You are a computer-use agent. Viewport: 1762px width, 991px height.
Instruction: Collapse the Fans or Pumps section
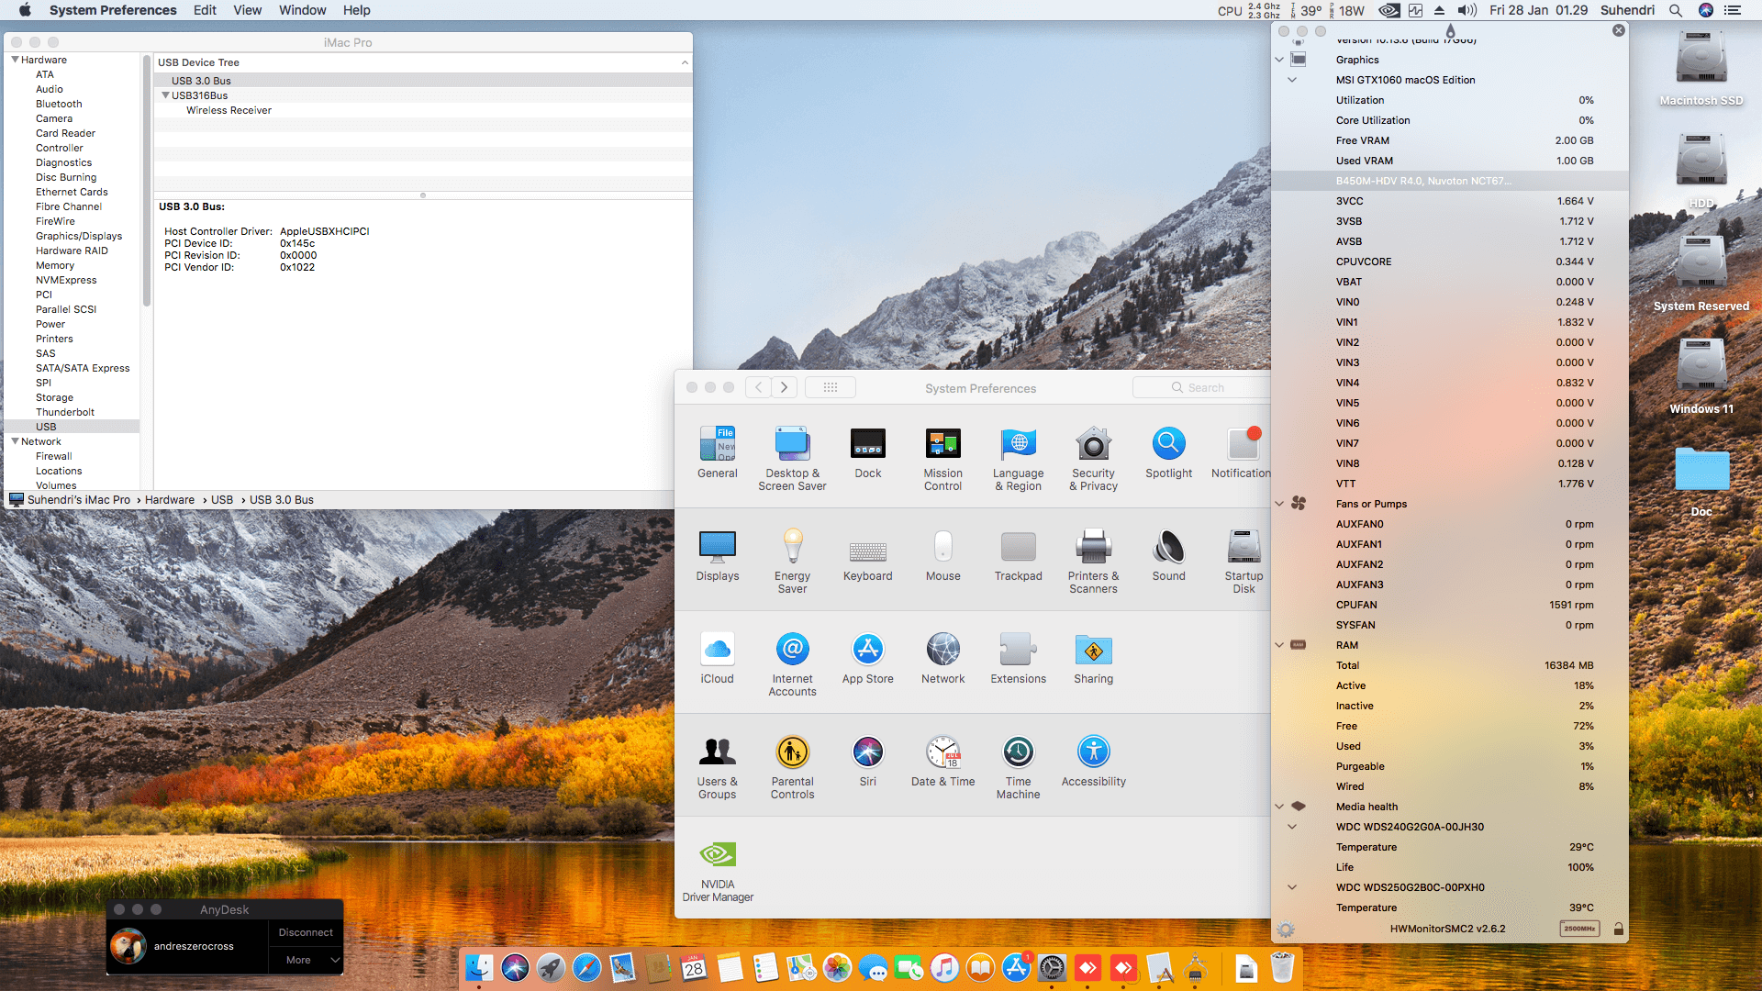pyautogui.click(x=1279, y=504)
